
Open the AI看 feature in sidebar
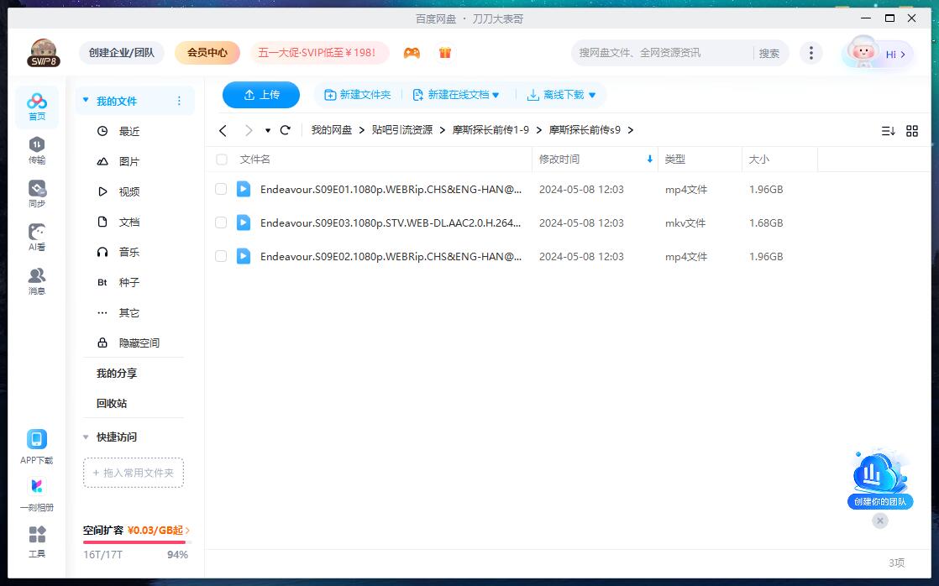36,236
